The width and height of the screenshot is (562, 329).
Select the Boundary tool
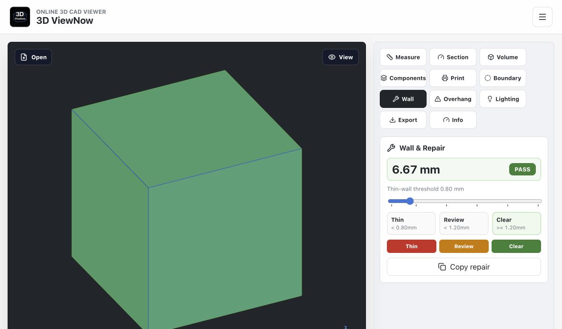click(x=503, y=78)
